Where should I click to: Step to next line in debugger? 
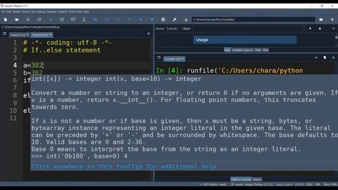pos(107,20)
